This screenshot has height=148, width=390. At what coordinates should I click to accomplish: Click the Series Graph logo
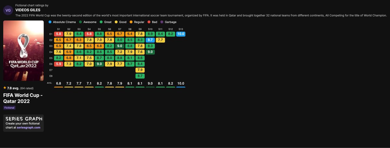(x=23, y=119)
